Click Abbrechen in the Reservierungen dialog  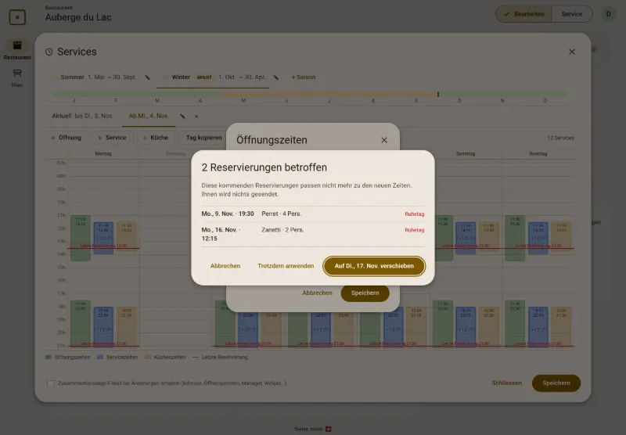tap(225, 266)
